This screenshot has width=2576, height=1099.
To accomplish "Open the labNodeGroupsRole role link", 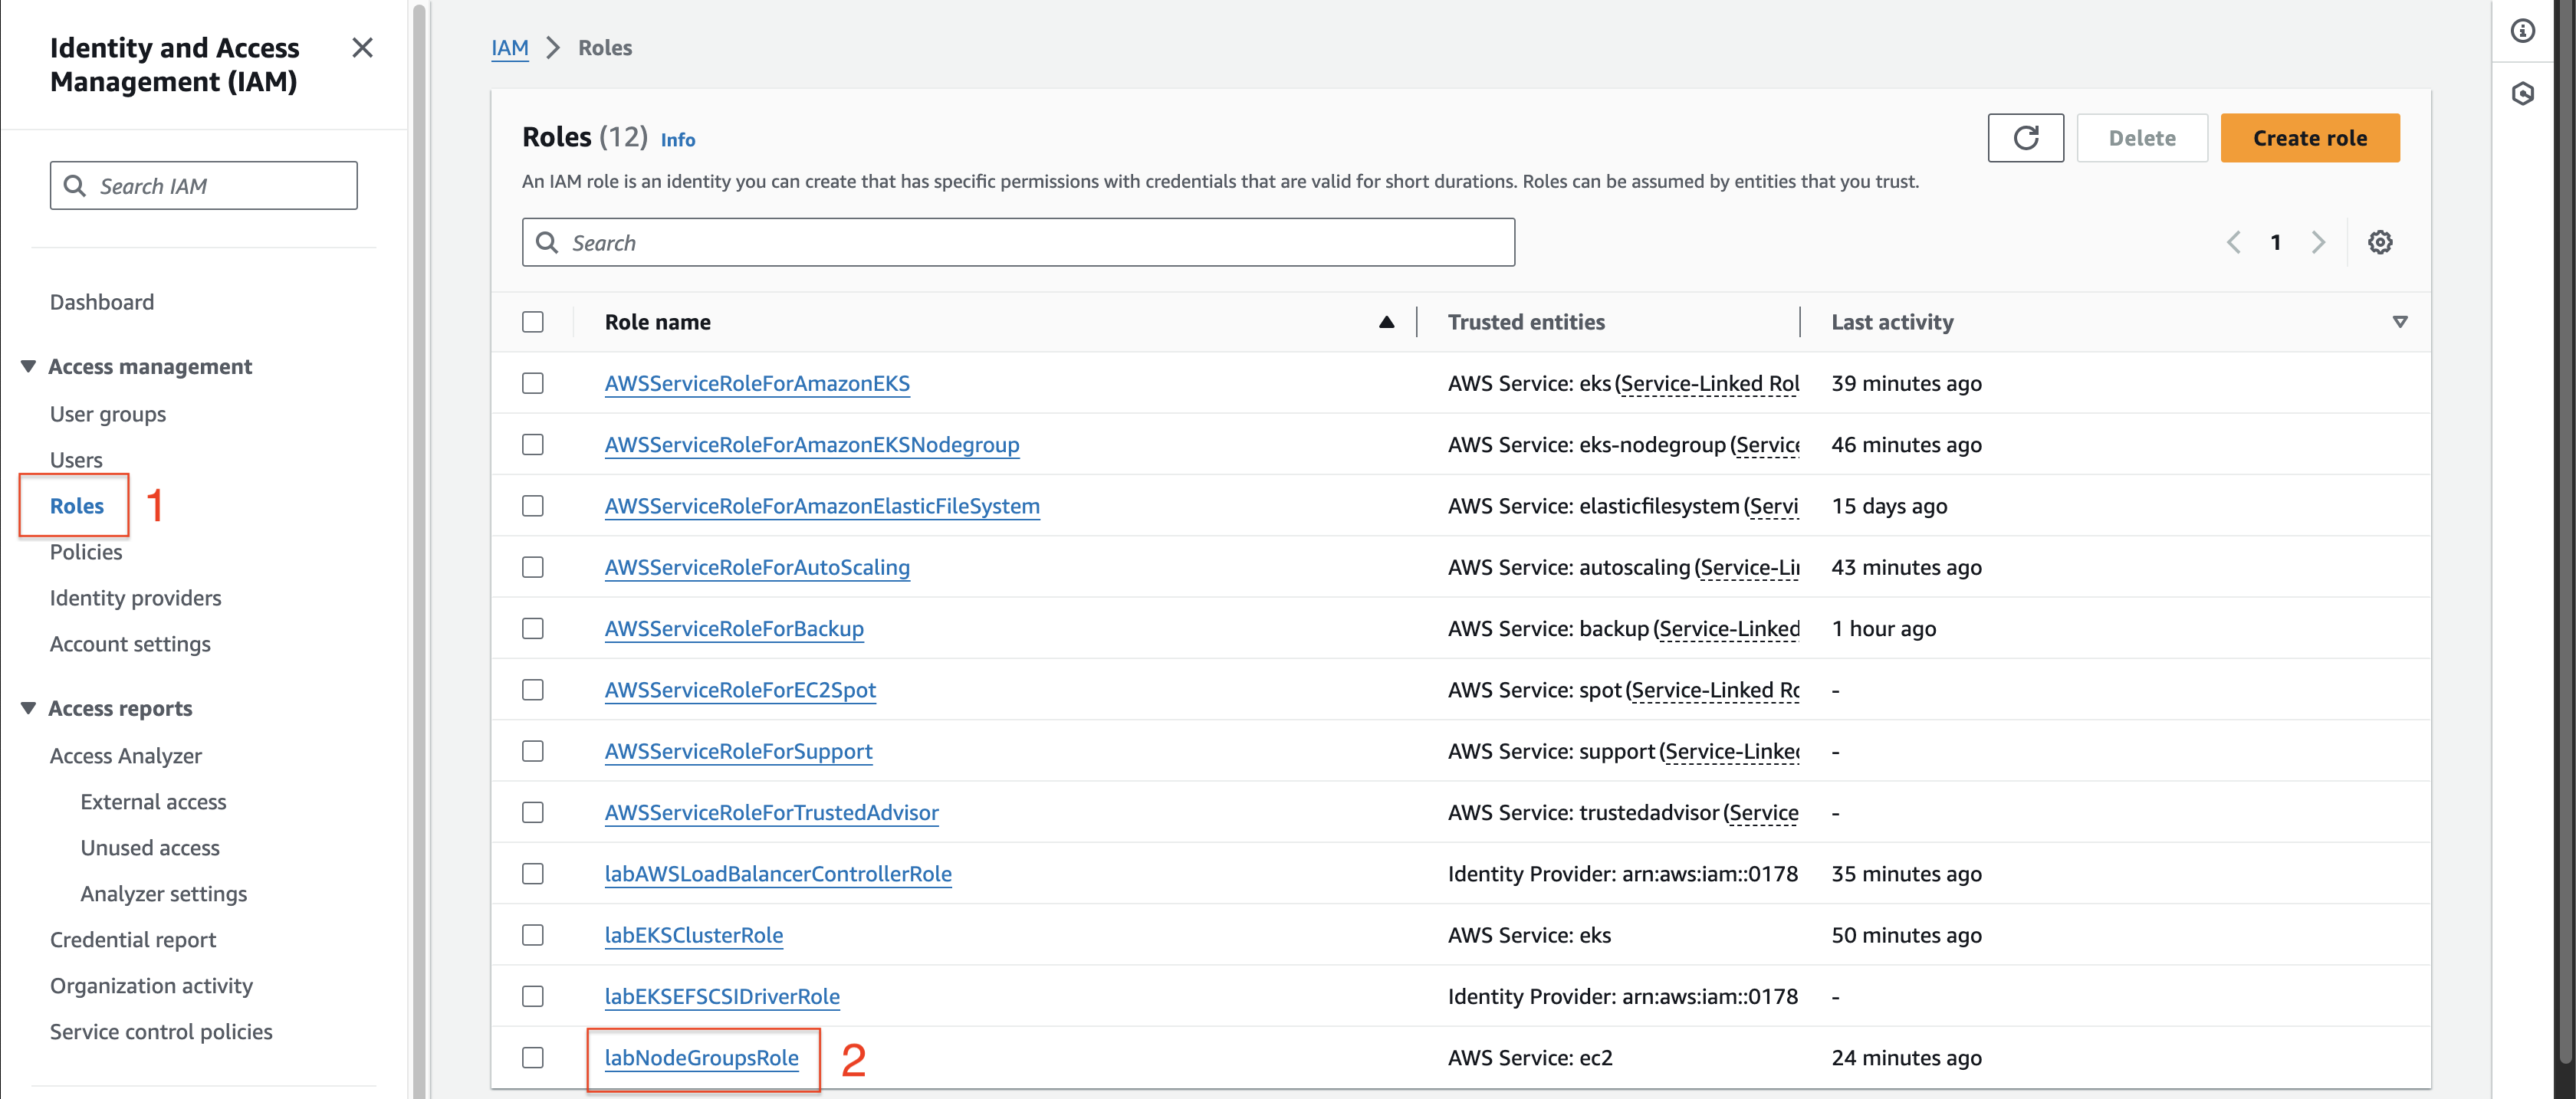I will [701, 1058].
